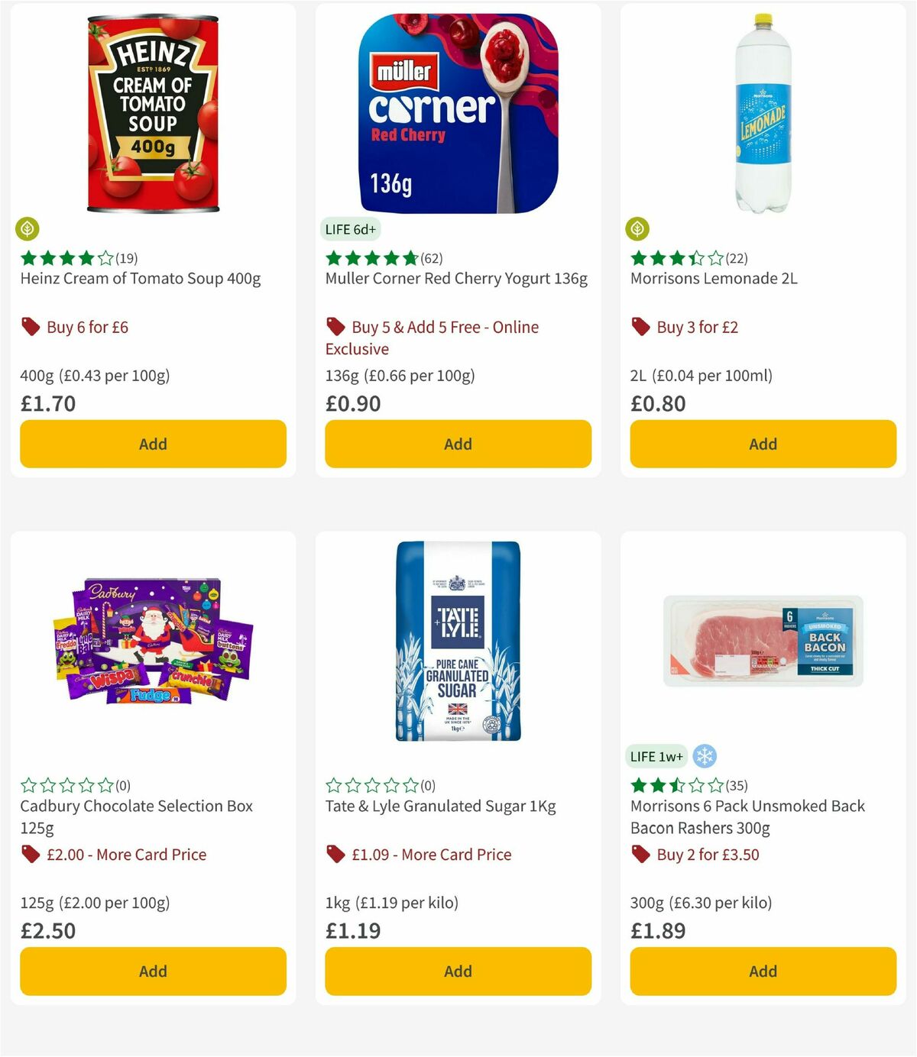917x1057 pixels.
Task: Select the Morrisons Lemonade 2L product link
Action: (x=713, y=279)
